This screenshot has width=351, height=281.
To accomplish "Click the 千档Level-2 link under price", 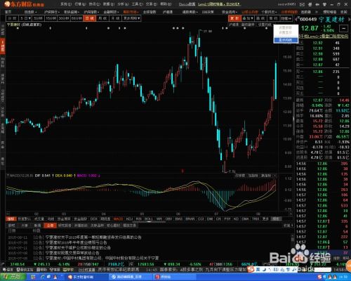I will pos(324,37).
